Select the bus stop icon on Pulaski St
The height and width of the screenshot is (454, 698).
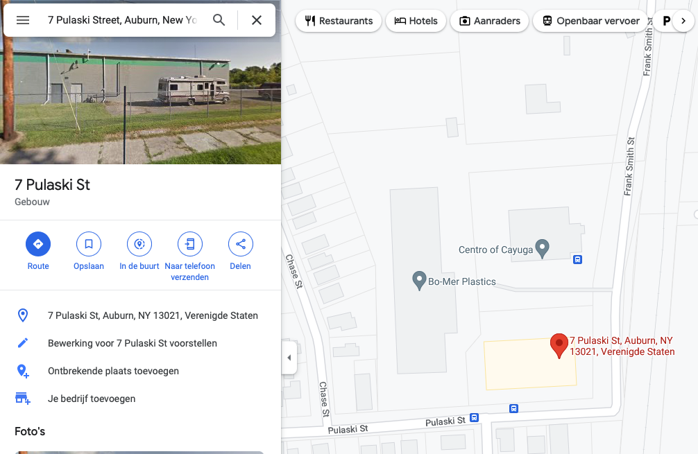(474, 417)
